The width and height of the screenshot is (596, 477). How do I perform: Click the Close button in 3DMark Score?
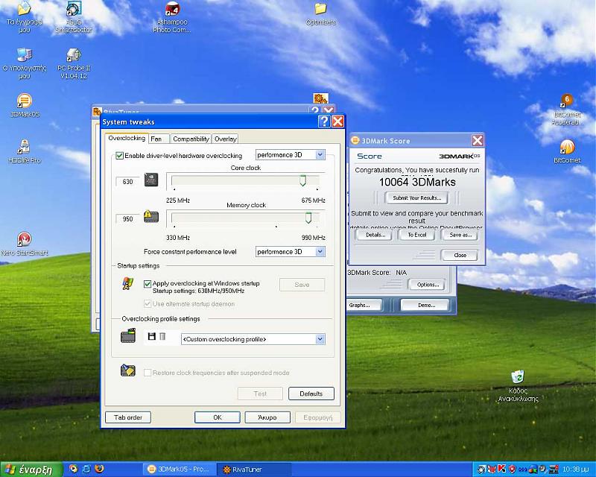tap(460, 255)
